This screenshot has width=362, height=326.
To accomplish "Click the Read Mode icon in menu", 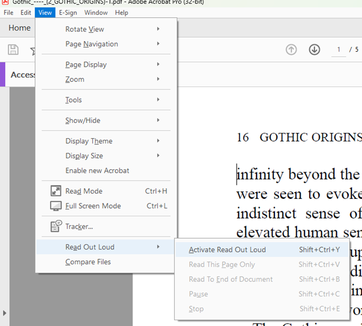I will pos(56,191).
